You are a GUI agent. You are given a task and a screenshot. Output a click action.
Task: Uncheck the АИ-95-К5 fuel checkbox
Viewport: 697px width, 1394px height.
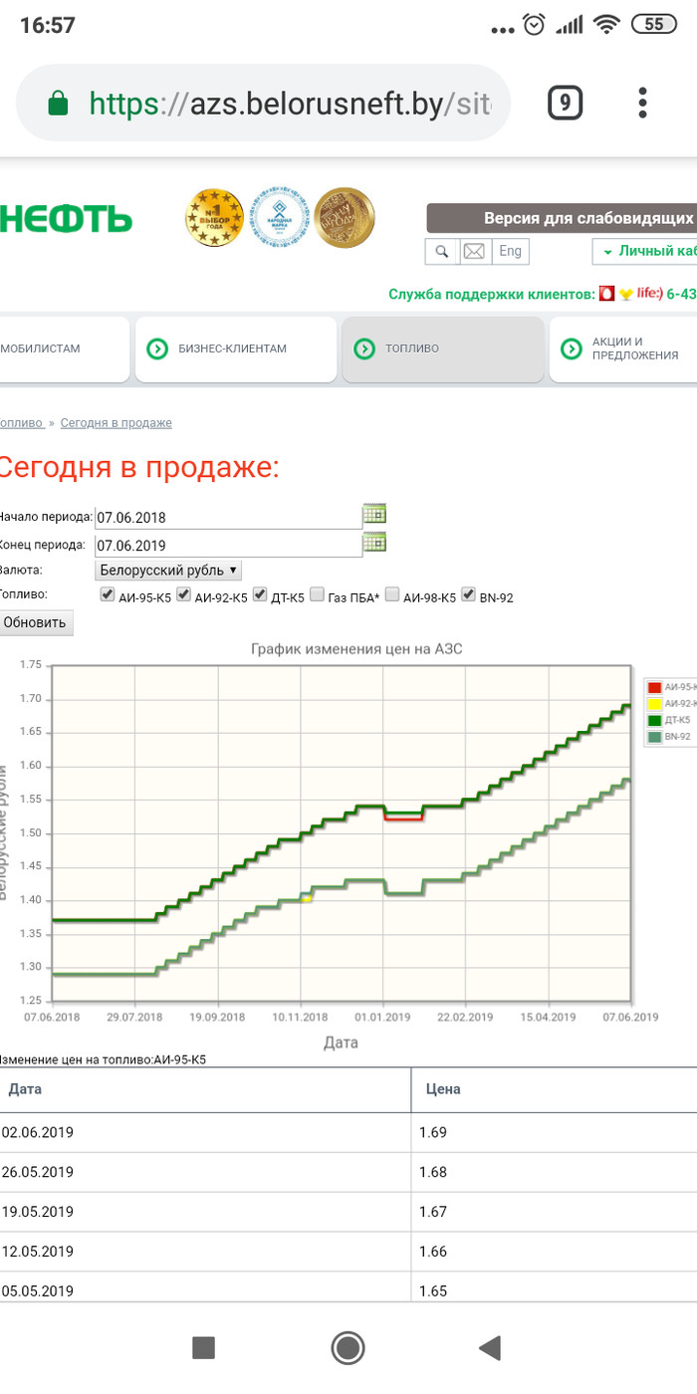(107, 595)
